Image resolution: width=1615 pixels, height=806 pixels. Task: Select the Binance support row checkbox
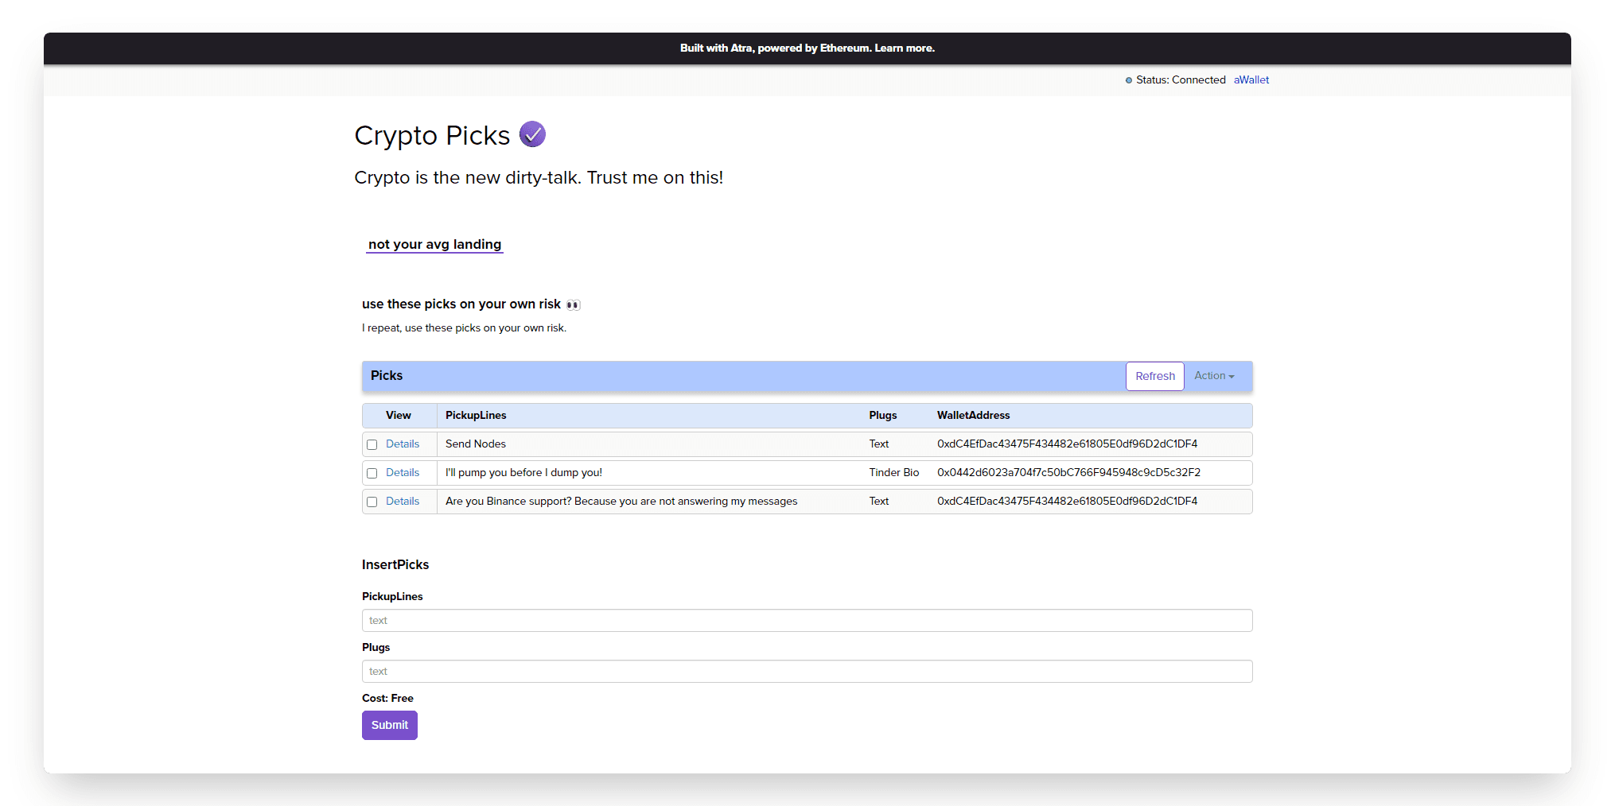[x=372, y=502]
